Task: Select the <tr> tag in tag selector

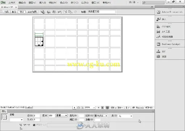Action: tap(18, 107)
